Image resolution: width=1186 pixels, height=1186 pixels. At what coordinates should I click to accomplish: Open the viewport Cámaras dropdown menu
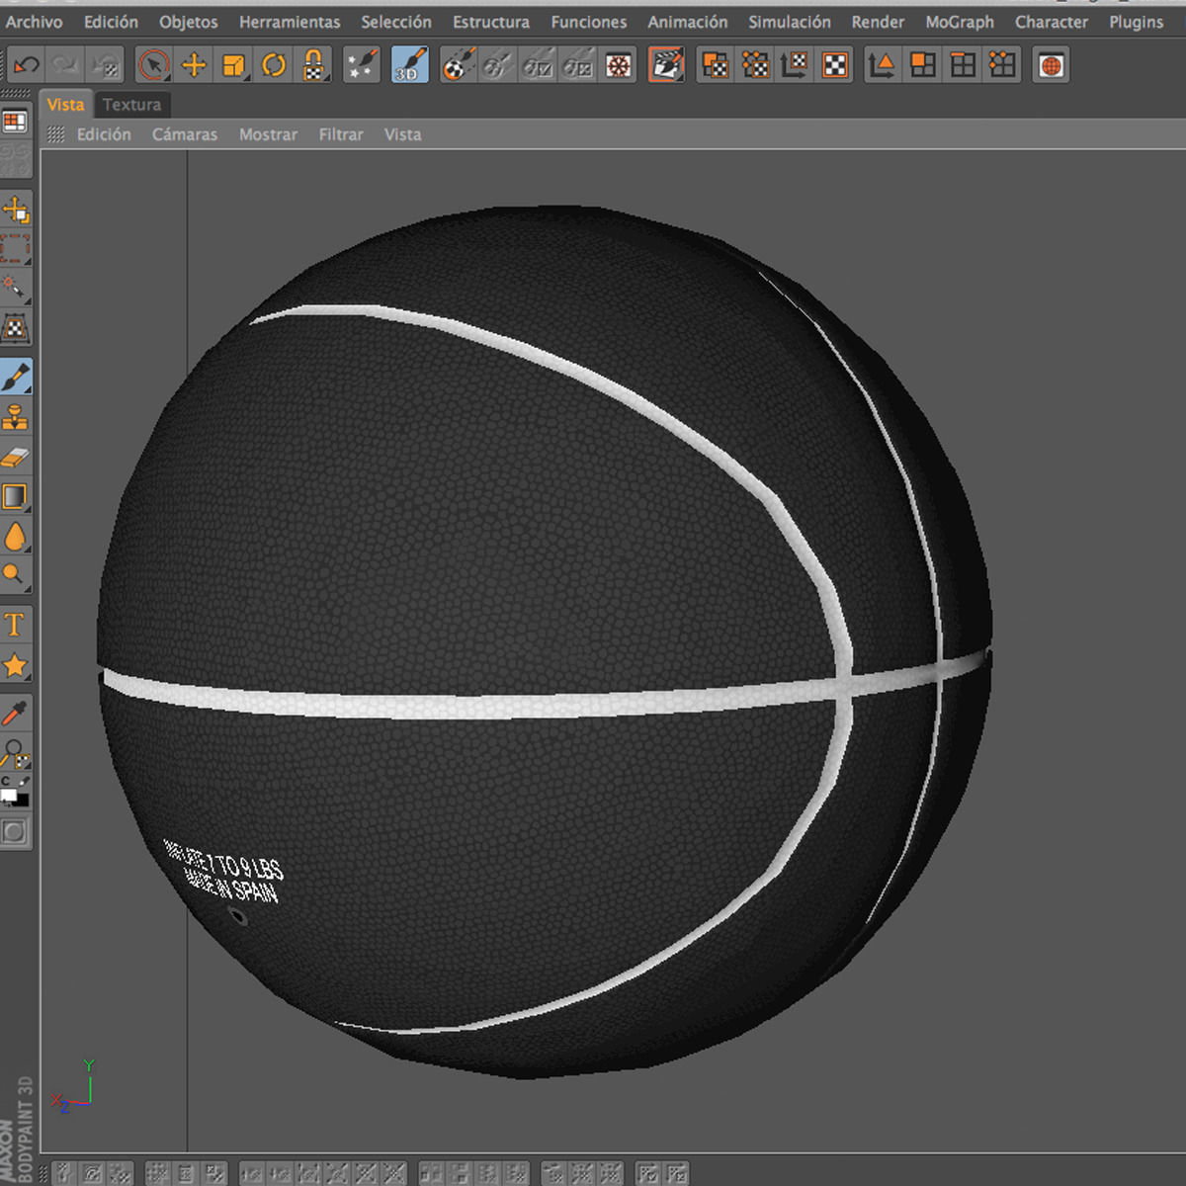184,134
